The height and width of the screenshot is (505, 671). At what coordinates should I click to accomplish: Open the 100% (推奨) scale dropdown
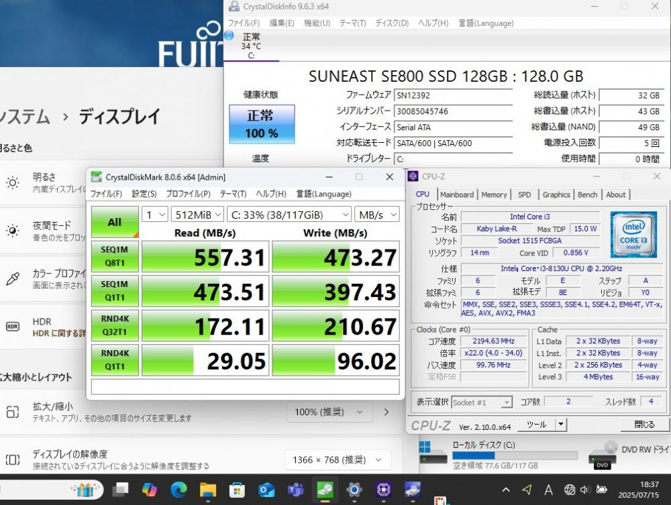click(329, 412)
